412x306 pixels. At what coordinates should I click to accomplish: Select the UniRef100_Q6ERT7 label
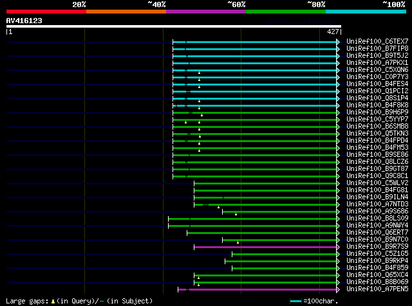377,233
